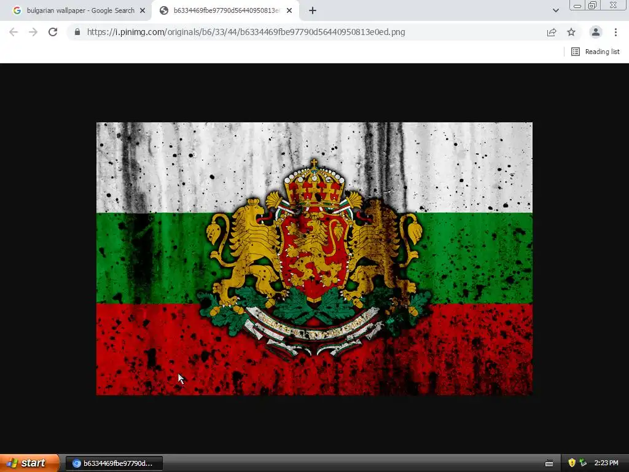This screenshot has width=629, height=472.
Task: Click the Bulgarian flag image
Action: pos(314,259)
